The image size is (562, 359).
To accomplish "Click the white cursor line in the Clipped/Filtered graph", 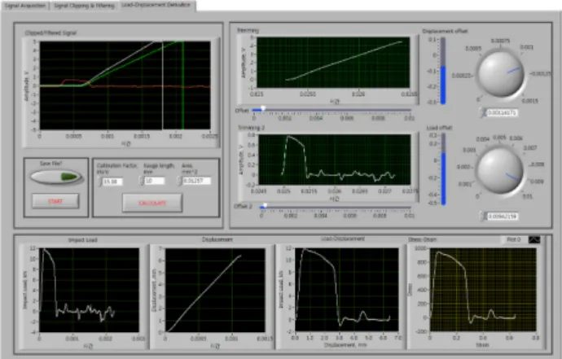I will (162, 85).
